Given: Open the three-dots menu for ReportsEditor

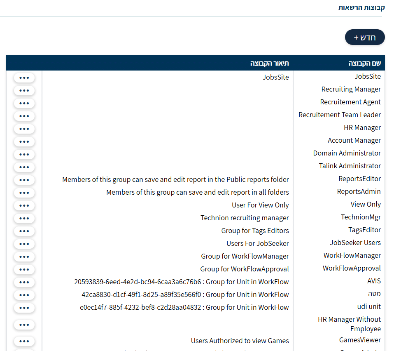Looking at the screenshot, I should (x=24, y=180).
